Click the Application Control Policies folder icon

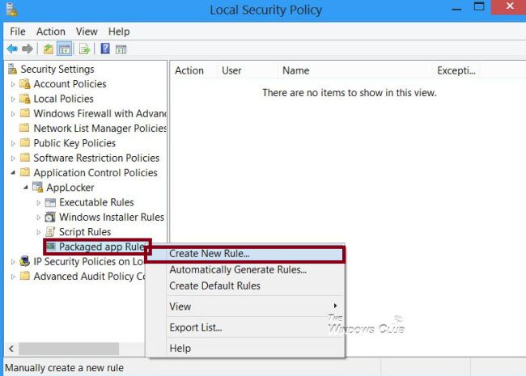pyautogui.click(x=25, y=172)
